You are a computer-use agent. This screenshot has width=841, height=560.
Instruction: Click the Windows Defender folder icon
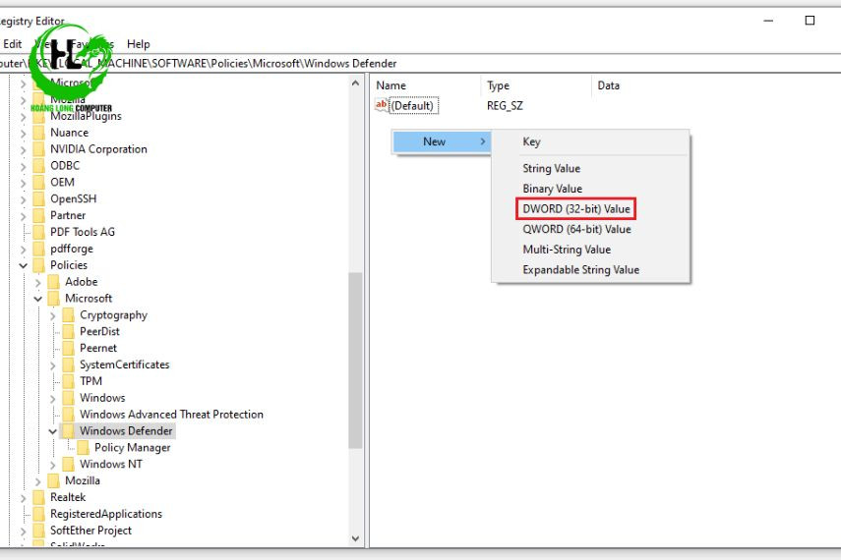(x=69, y=431)
